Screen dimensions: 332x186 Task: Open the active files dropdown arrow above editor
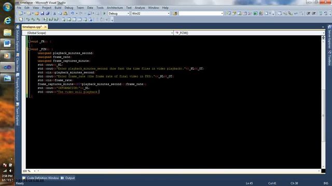coord(323,27)
